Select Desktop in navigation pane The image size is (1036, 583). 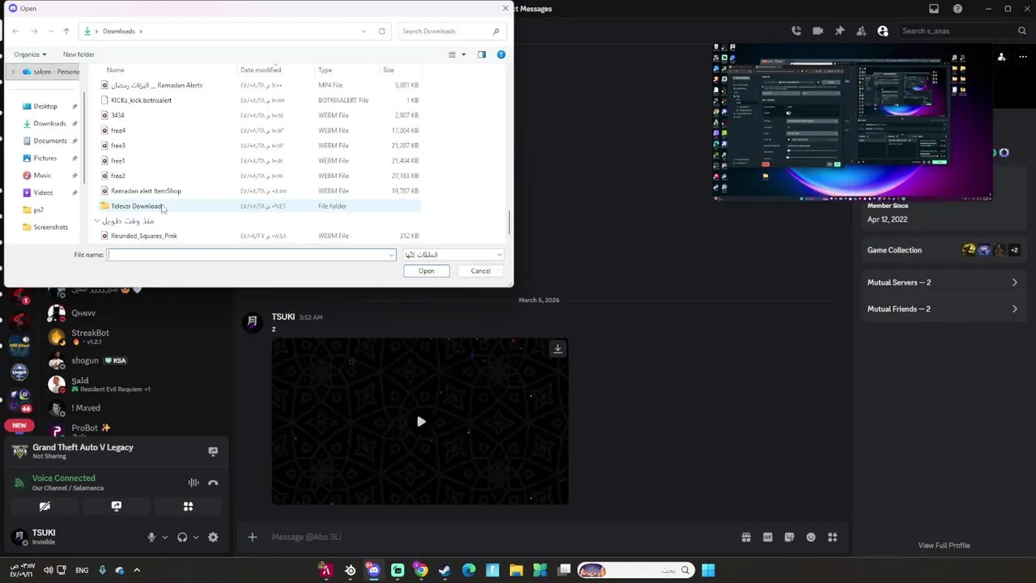tap(45, 106)
